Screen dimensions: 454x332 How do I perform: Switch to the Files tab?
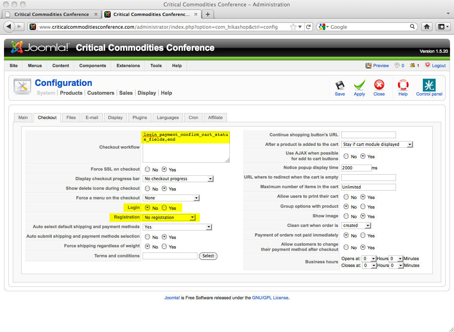click(x=71, y=117)
